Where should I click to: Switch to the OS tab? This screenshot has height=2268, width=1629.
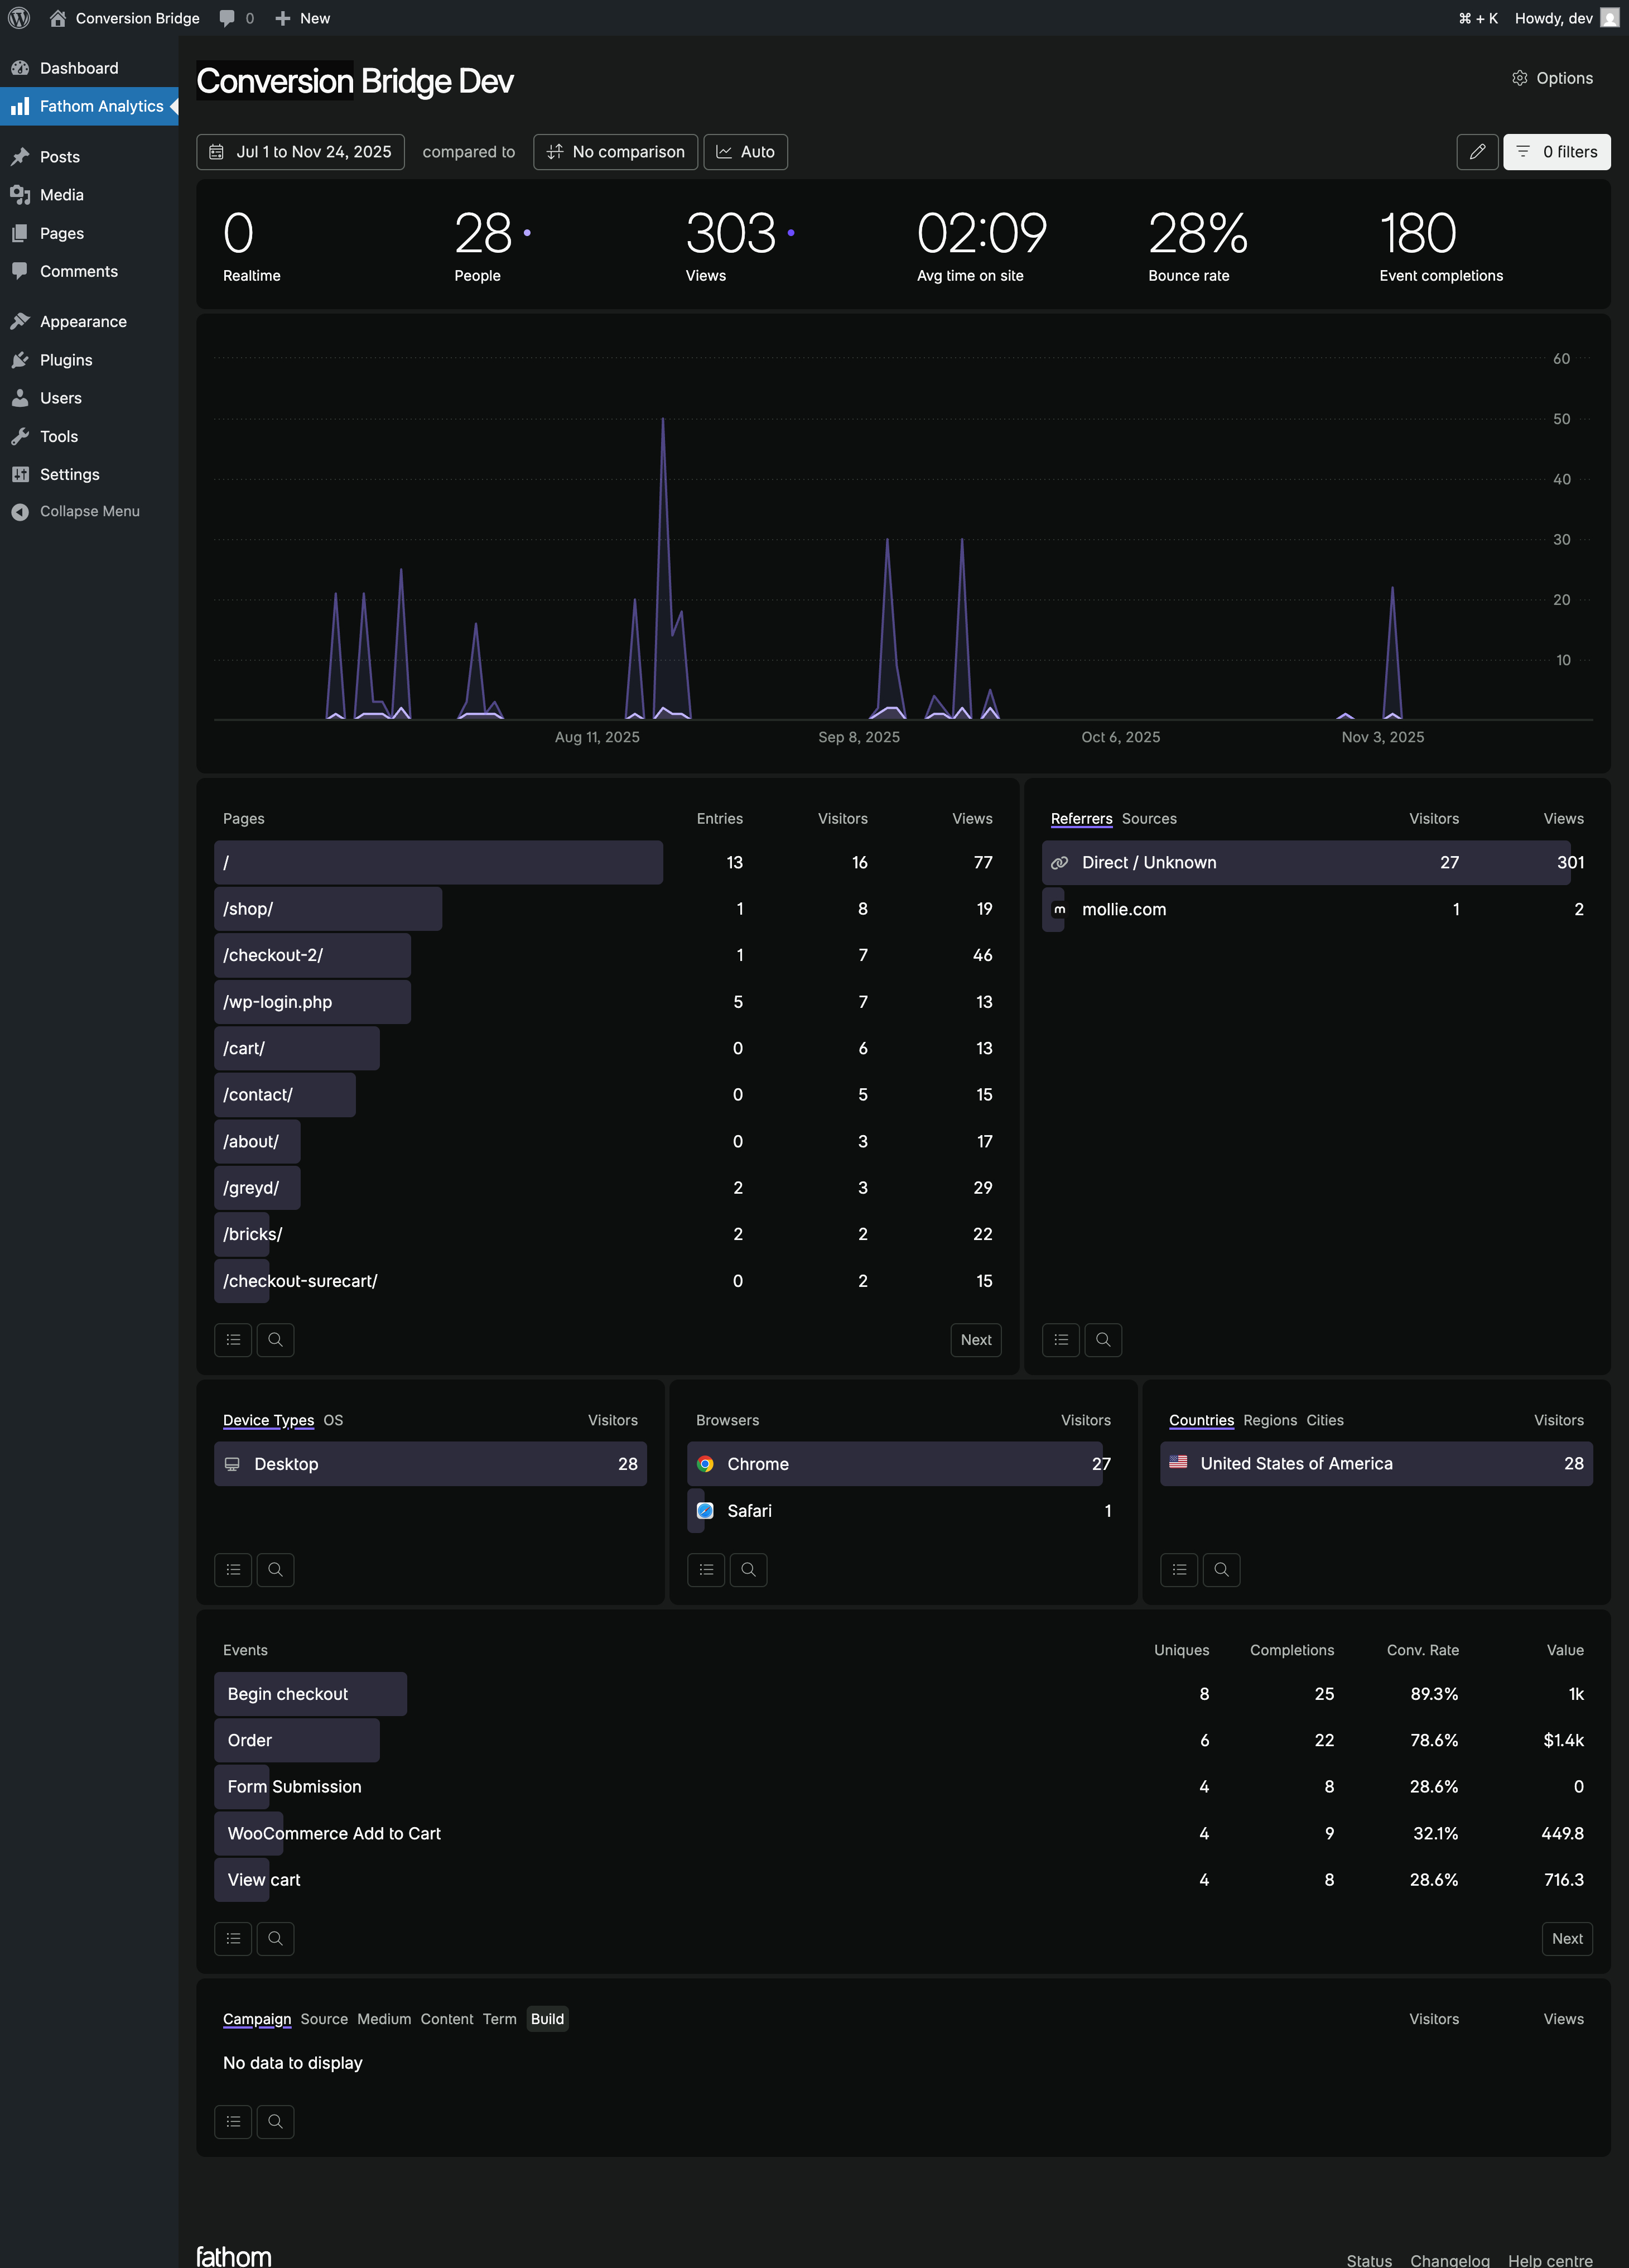tap(333, 1420)
